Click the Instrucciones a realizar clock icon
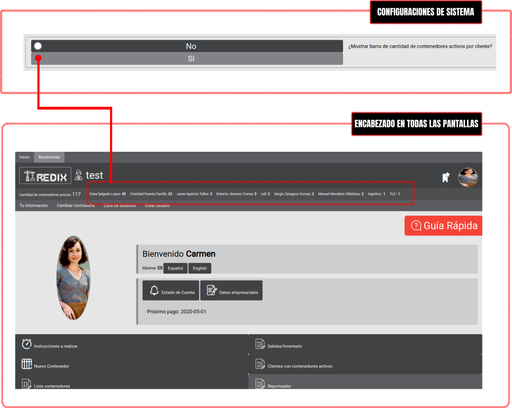The width and height of the screenshot is (512, 408). click(x=27, y=344)
